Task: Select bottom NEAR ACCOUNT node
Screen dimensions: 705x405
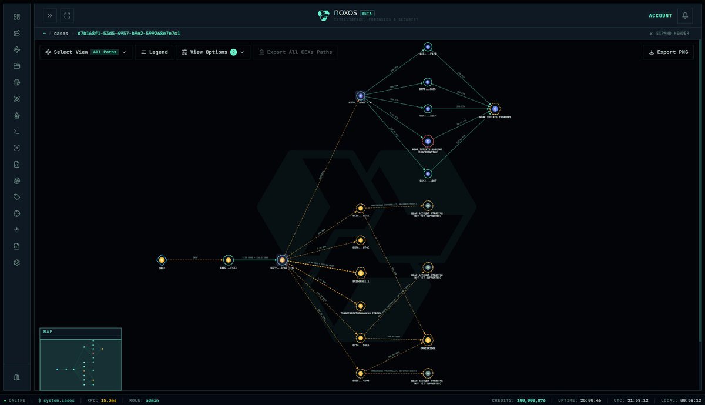Action: [428, 373]
